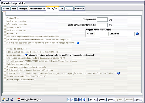Check Produto de distribuição option
The width and height of the screenshot is (145, 103).
coord(5,49)
